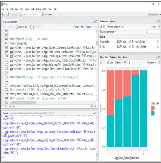This screenshot has width=161, height=163.
Task: Open recent files dropdown arrow
Action: [x=10, y=15]
